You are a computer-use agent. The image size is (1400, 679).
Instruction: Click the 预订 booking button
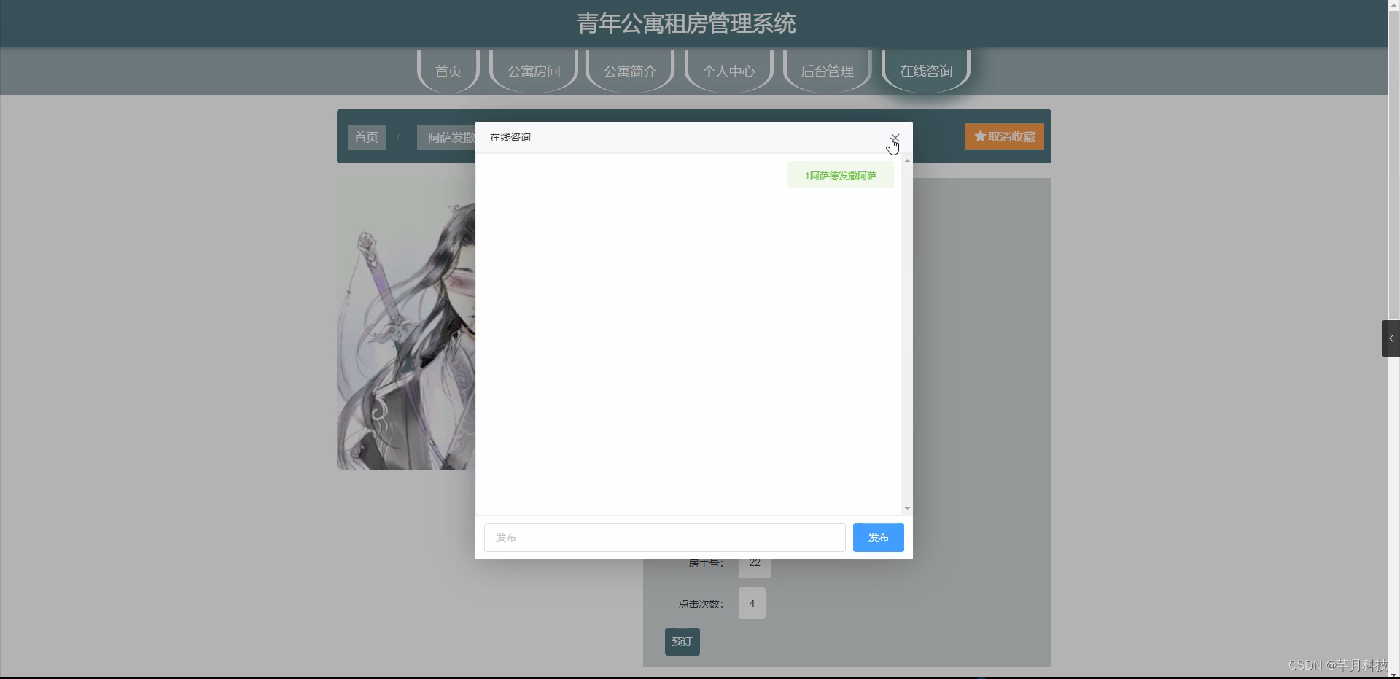point(681,642)
